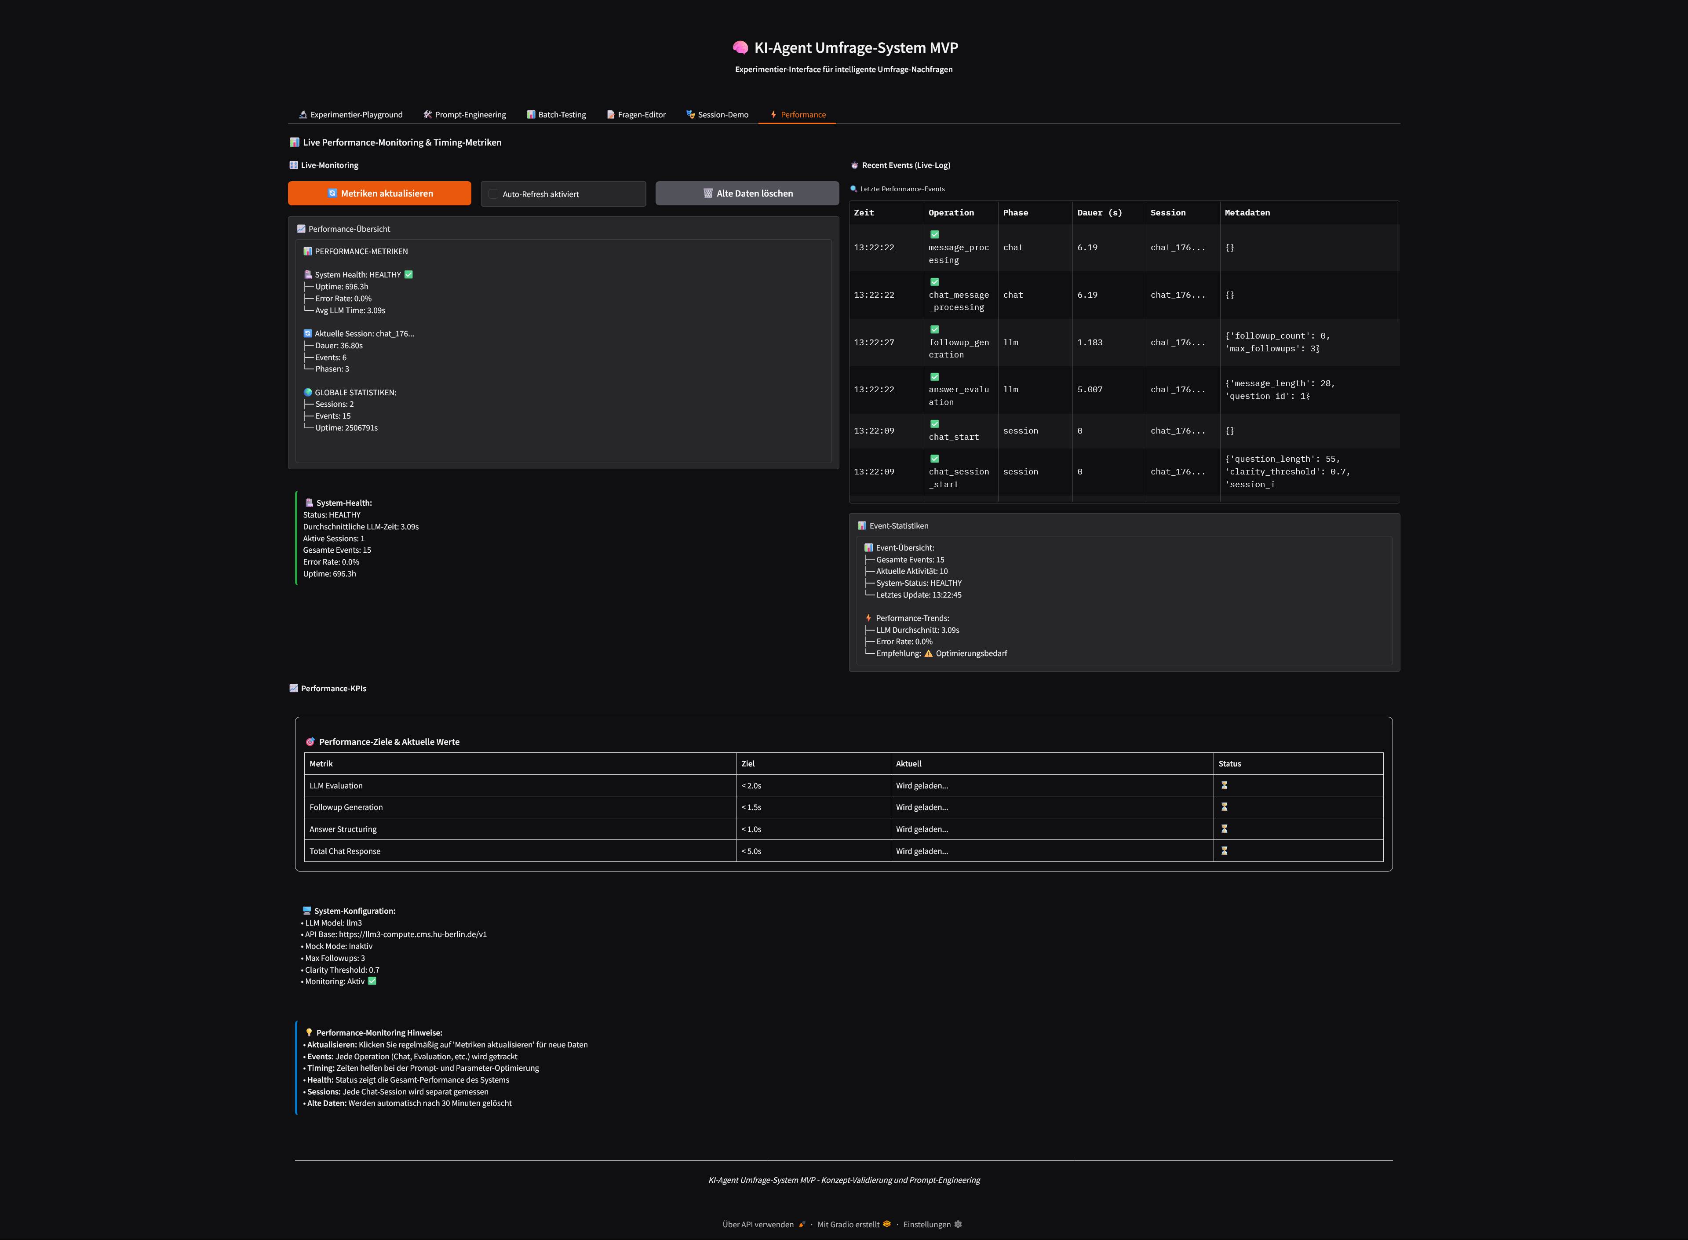Screen dimensions: 1688x1240
Task: Click the rocket icon next to Über API verwenden
Action: pos(802,1224)
